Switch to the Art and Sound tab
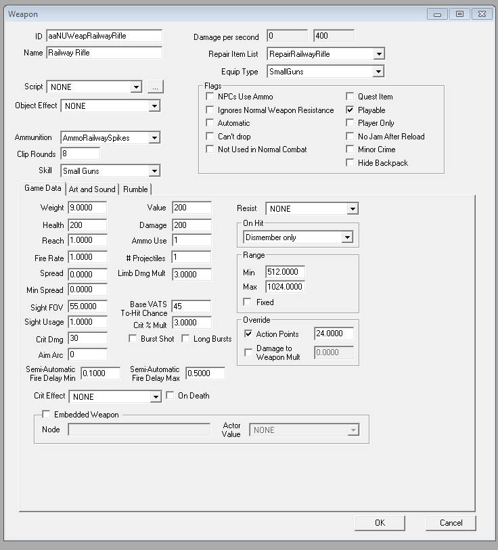This screenshot has width=498, height=550. tap(92, 189)
